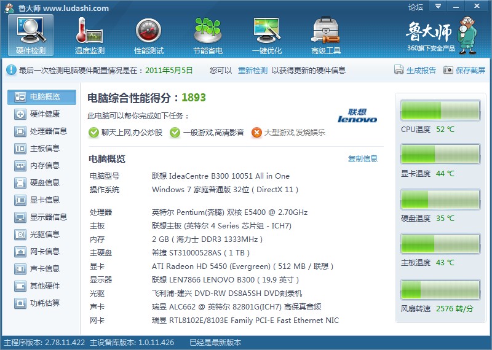Open the 节能省电 clover toolbar icon
Viewport: 492px width, 350px height.
(x=208, y=36)
